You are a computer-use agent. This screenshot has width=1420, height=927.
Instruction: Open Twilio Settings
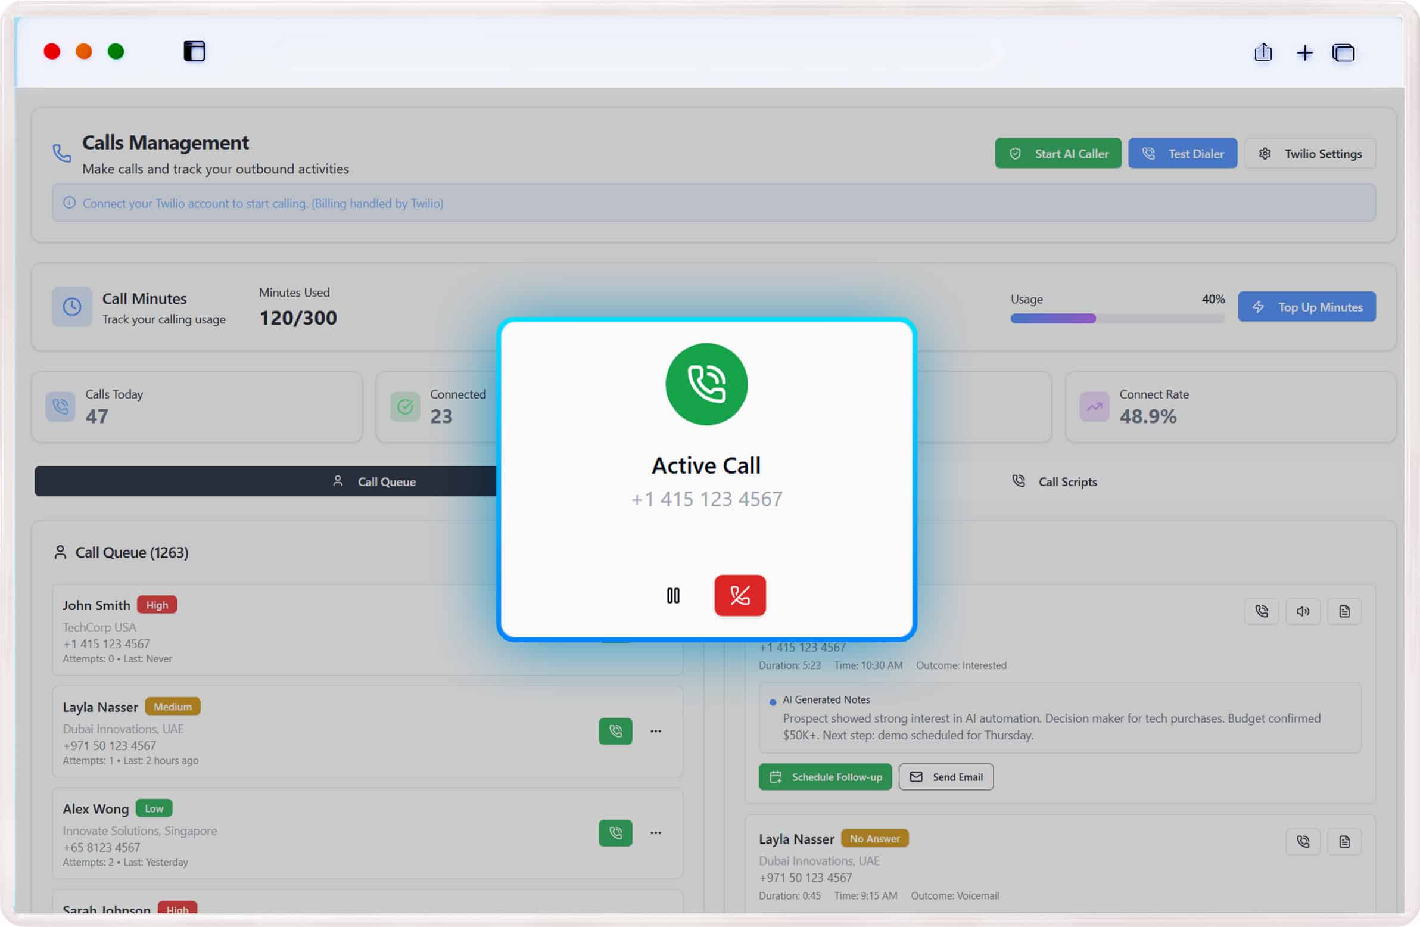pyautogui.click(x=1310, y=153)
